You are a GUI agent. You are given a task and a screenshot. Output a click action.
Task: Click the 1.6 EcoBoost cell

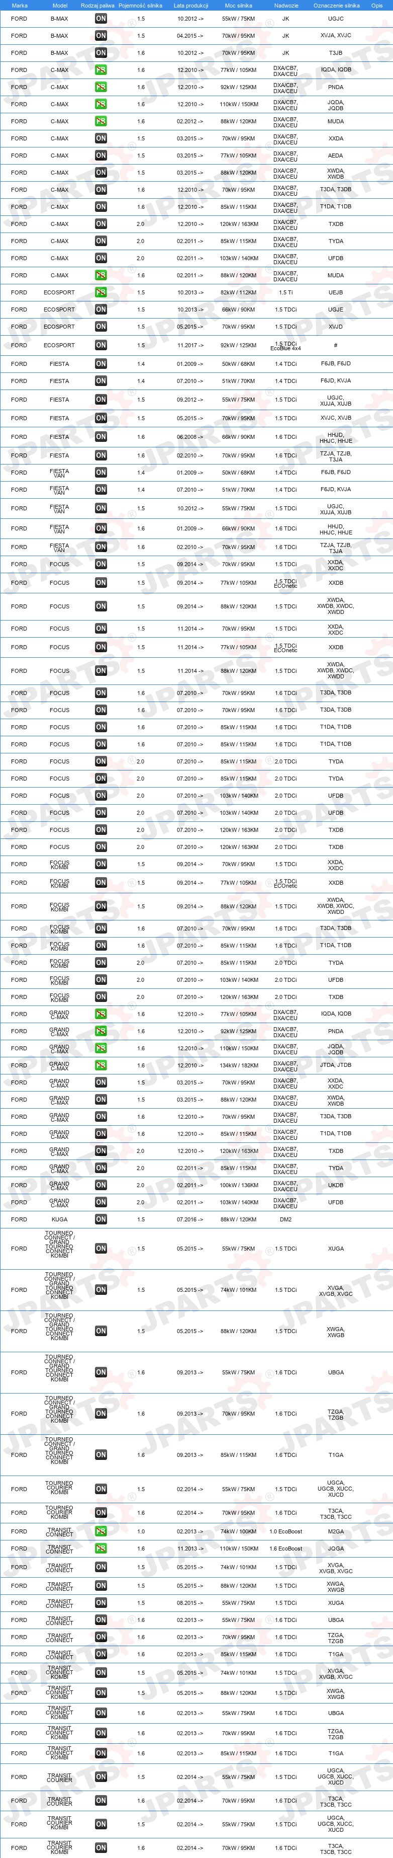[286, 1549]
